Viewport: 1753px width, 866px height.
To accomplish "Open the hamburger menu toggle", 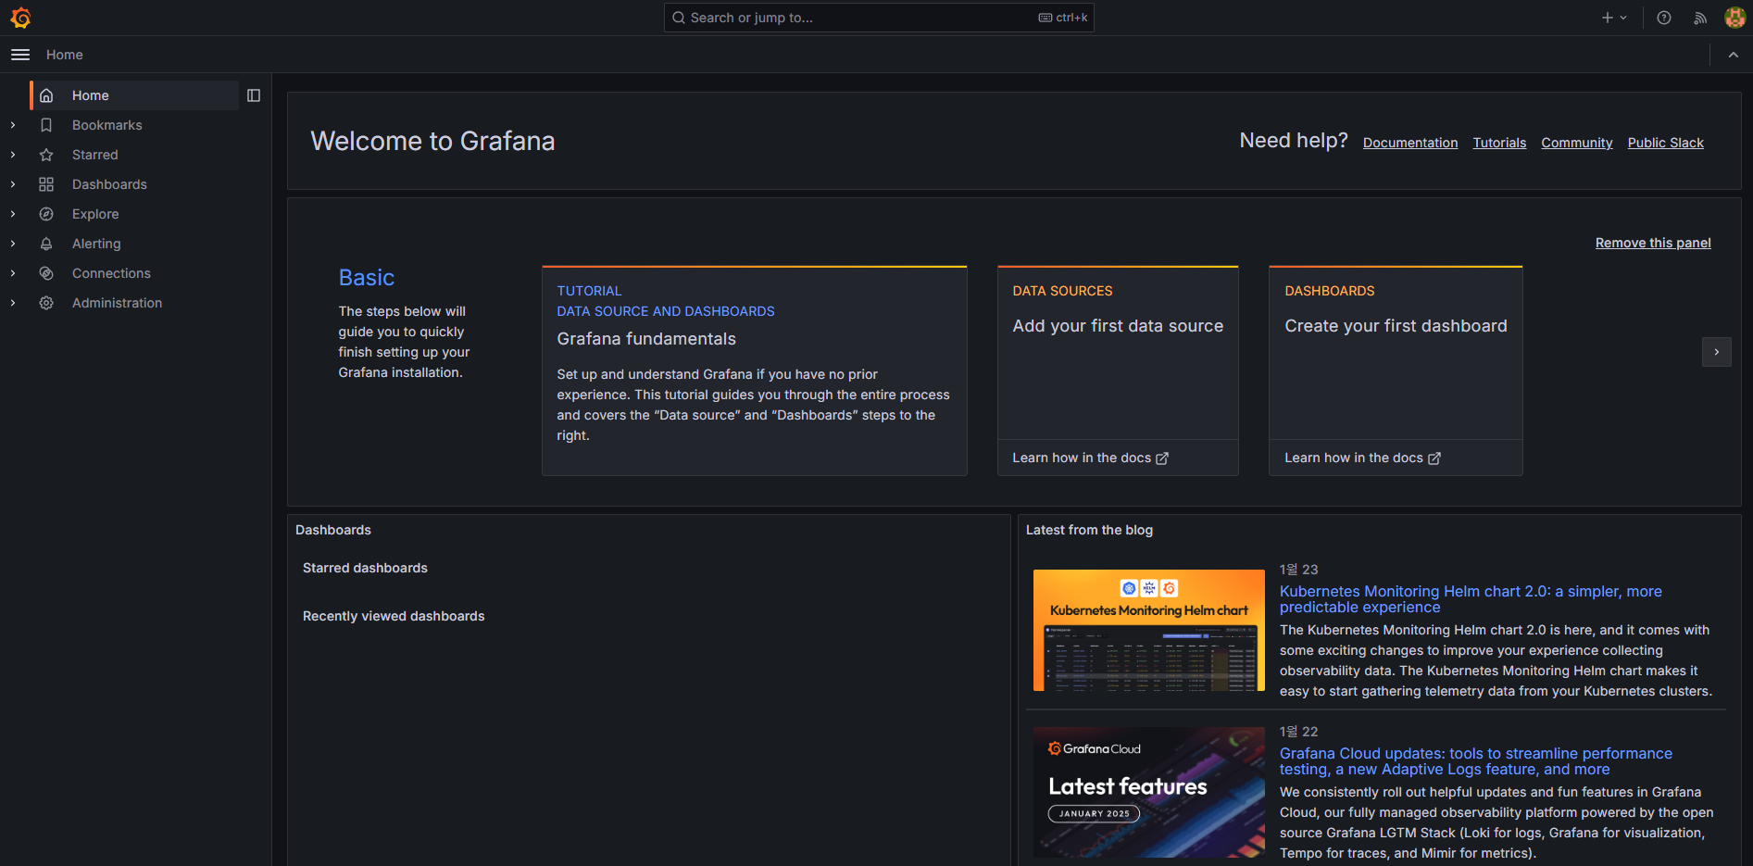I will pyautogui.click(x=20, y=55).
